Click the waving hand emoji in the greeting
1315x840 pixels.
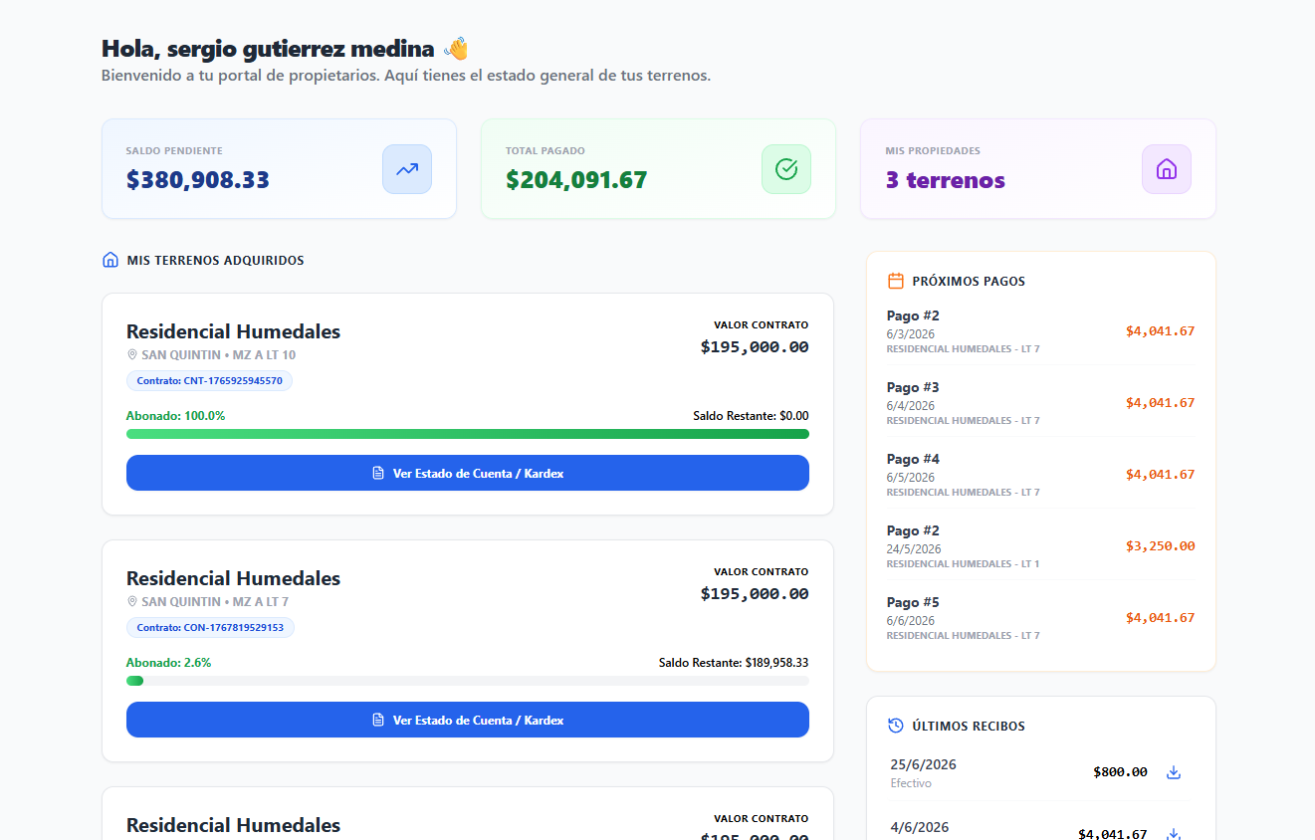(x=456, y=48)
